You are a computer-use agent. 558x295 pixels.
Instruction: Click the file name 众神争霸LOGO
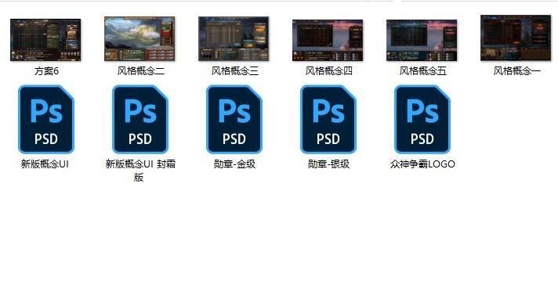422,164
